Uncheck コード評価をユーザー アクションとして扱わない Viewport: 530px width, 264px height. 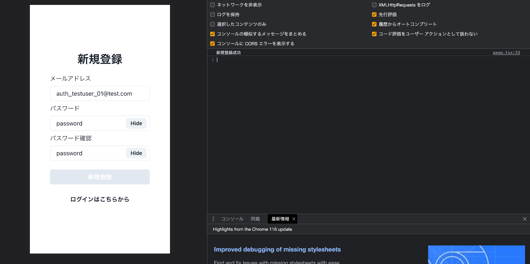(x=374, y=34)
